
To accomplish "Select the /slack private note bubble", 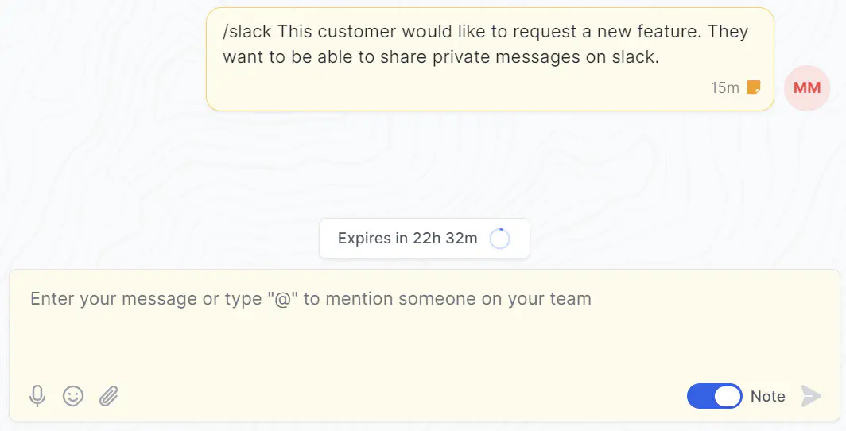I will pyautogui.click(x=490, y=60).
